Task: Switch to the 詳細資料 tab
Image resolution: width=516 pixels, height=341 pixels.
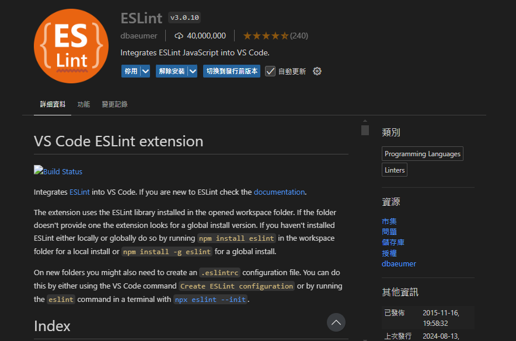Action: (x=53, y=104)
